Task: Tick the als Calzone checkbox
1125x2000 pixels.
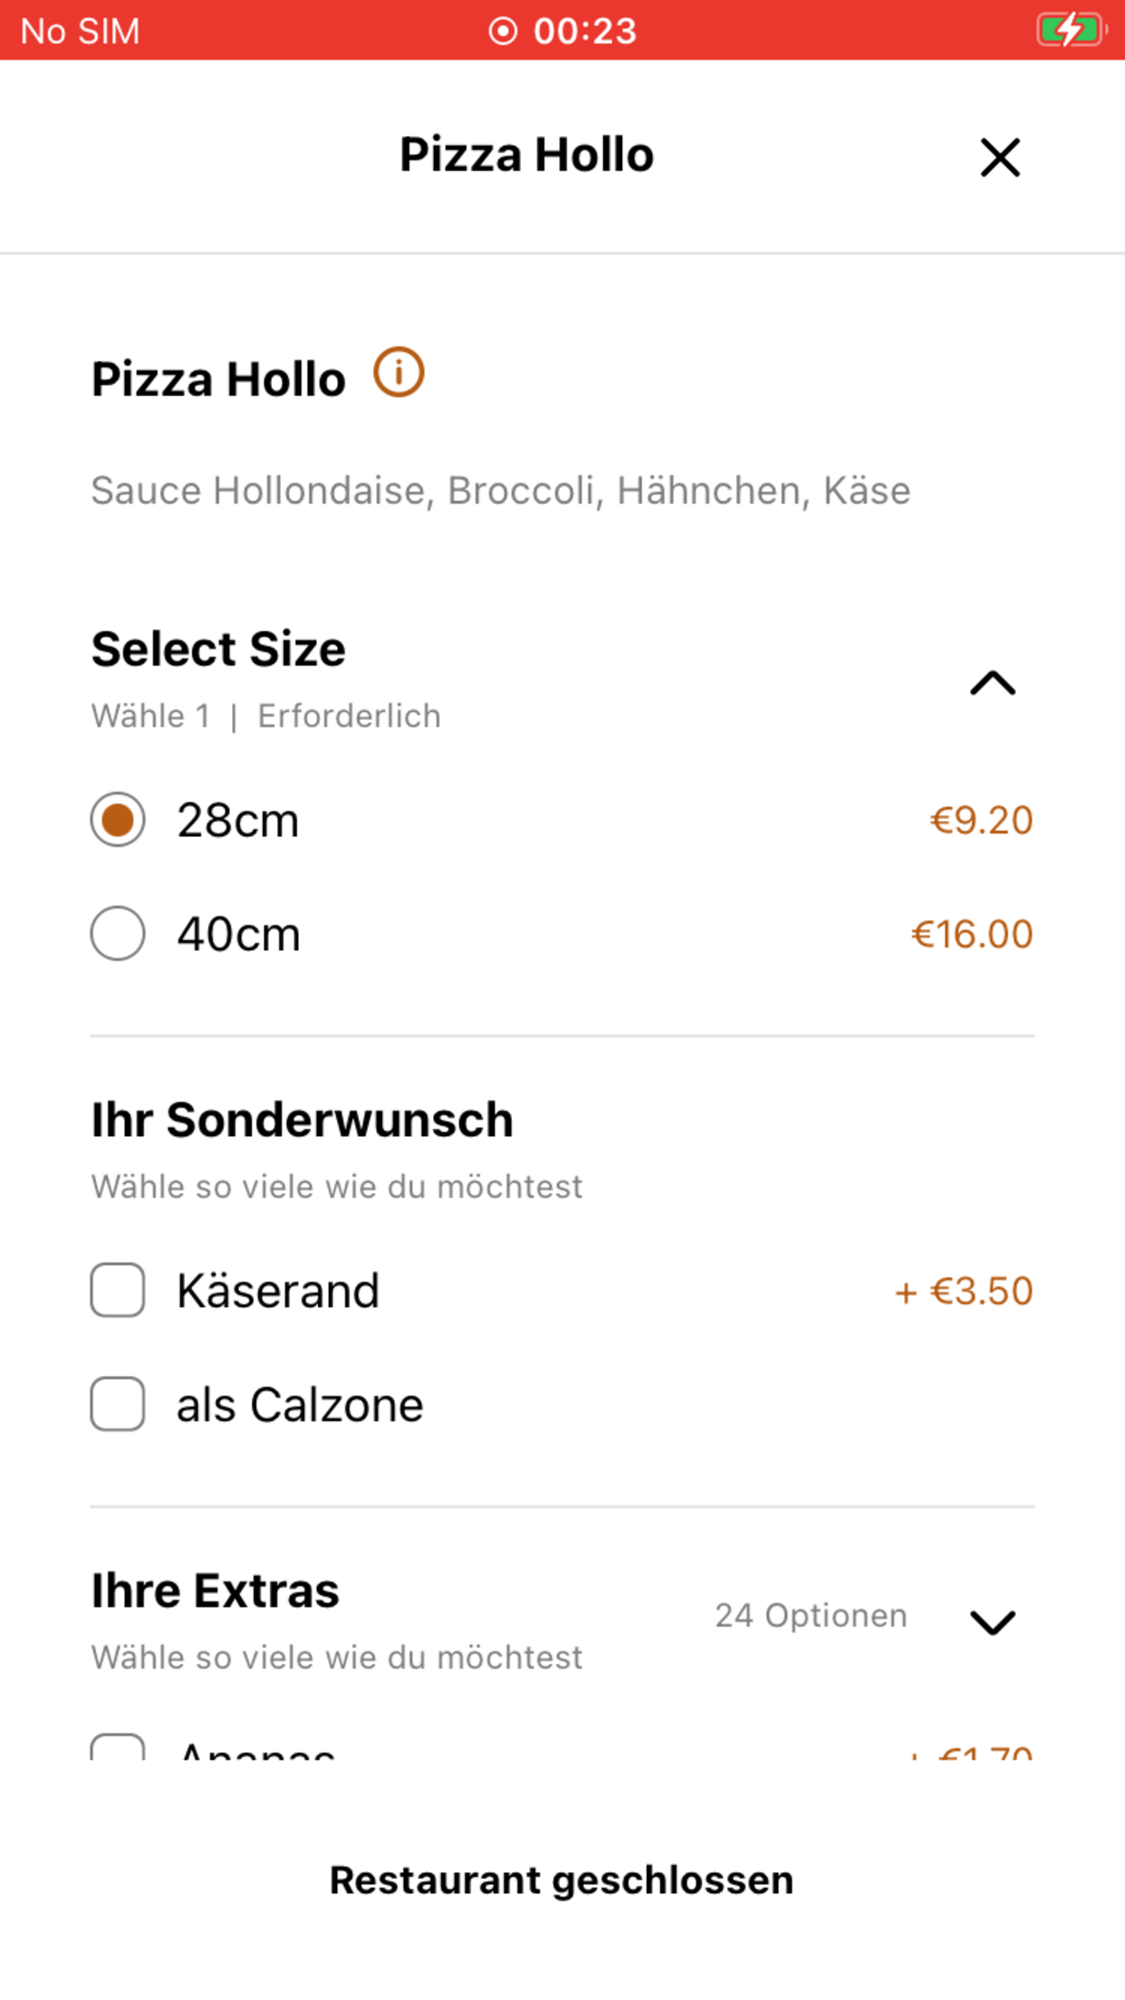Action: [118, 1404]
